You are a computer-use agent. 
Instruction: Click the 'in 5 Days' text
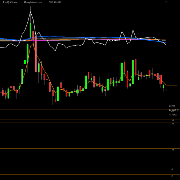coord(173,115)
